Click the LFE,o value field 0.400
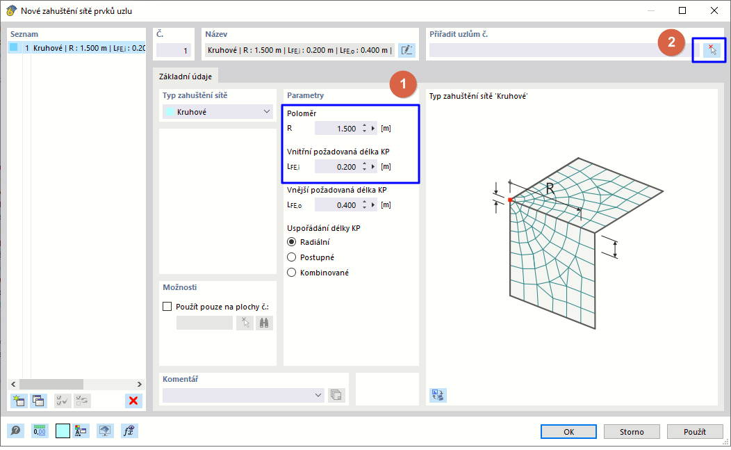Screen dimensions: 731x450 point(337,205)
